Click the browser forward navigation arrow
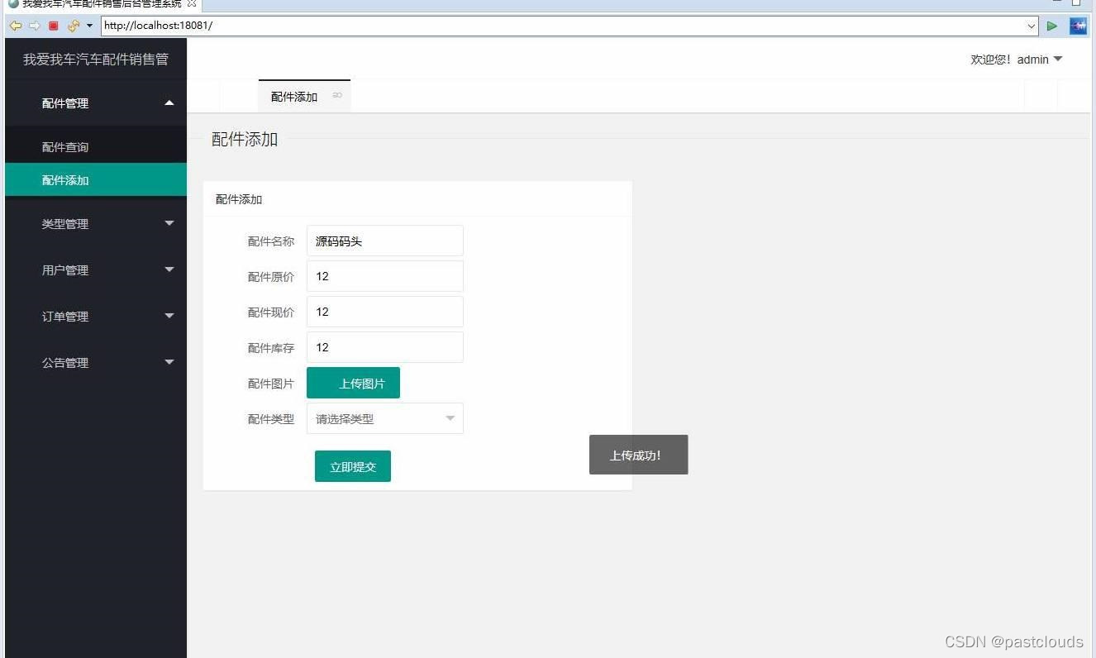 35,26
